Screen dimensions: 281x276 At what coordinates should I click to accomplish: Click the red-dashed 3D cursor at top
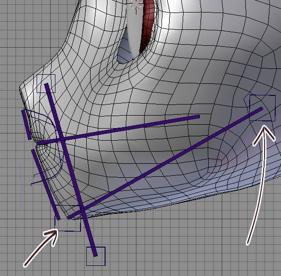(x=136, y=4)
